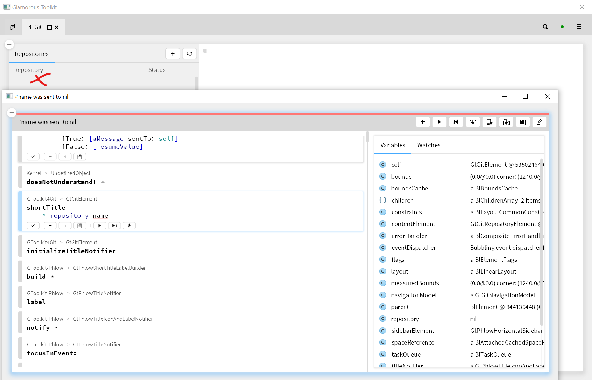This screenshot has width=592, height=380.
Task: Step into the current message send
Action: coord(473,122)
